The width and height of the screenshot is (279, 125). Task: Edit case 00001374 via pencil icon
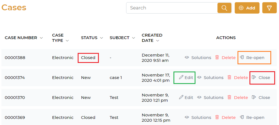tap(181, 77)
